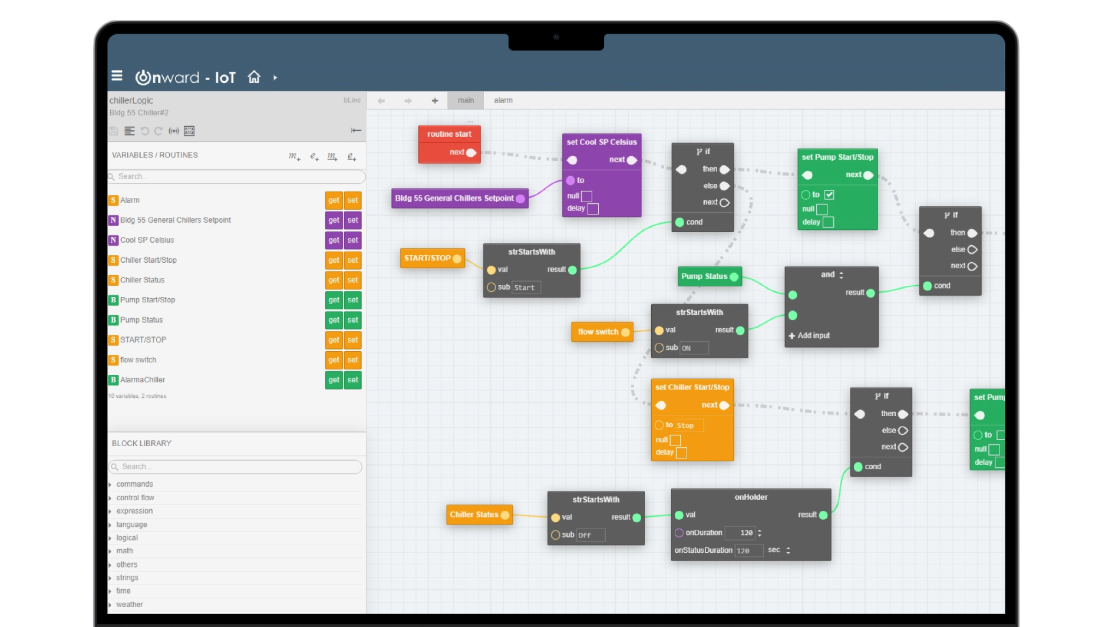Toggle null checkbox in set Cool SP Celsius
This screenshot has height=627, width=1115.
(587, 196)
